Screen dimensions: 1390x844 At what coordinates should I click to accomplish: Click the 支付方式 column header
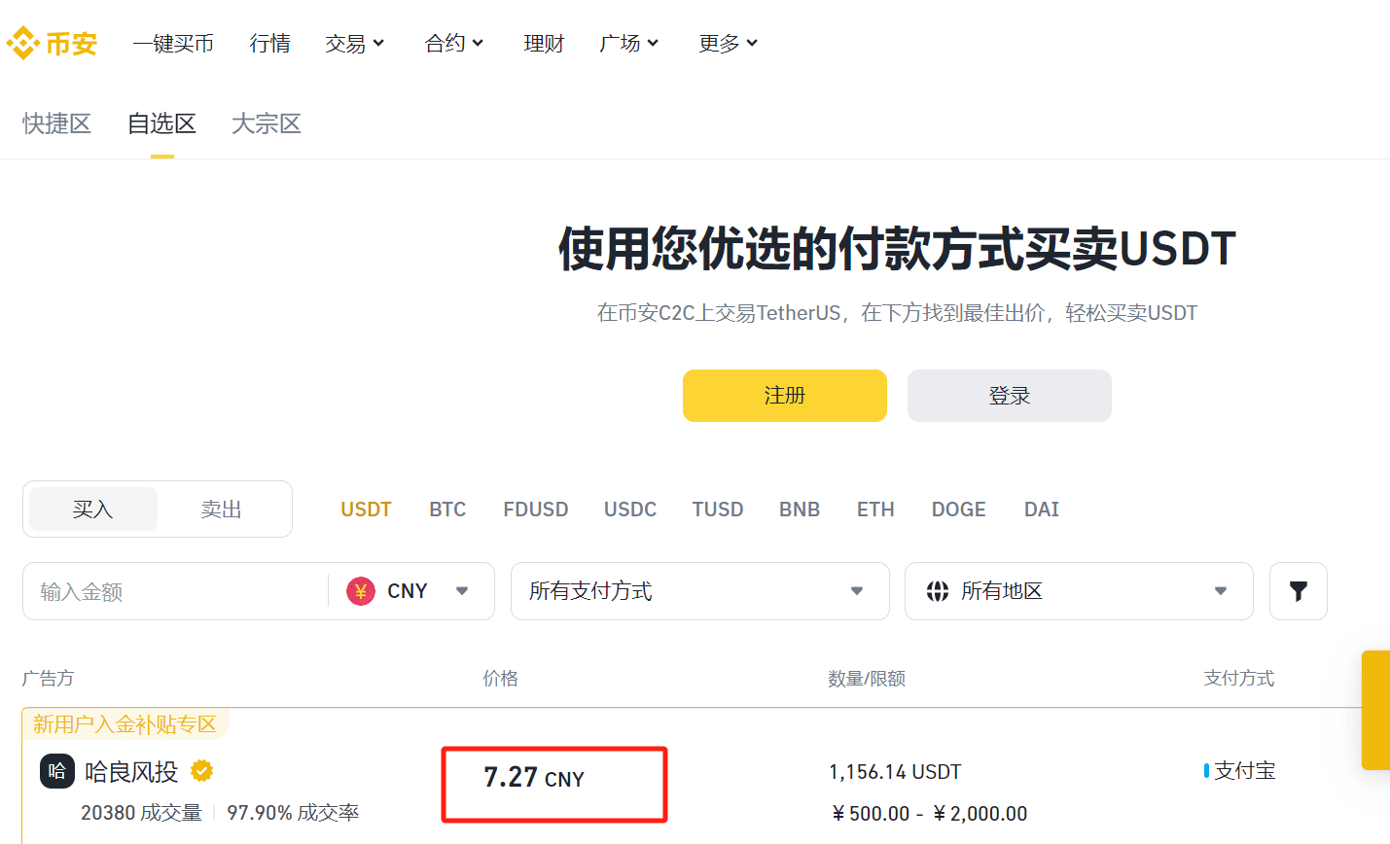tap(1239, 678)
